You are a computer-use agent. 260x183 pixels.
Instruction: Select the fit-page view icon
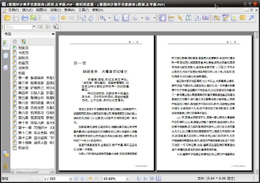[x=117, y=18]
